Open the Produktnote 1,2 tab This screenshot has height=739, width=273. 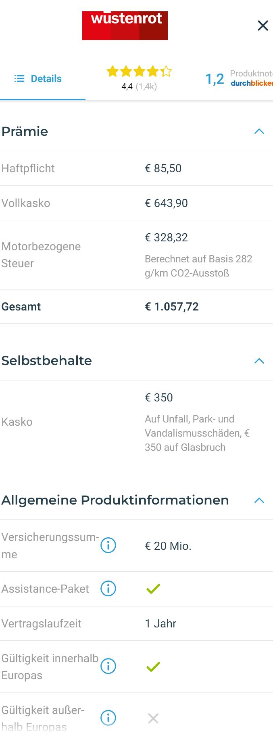point(239,78)
